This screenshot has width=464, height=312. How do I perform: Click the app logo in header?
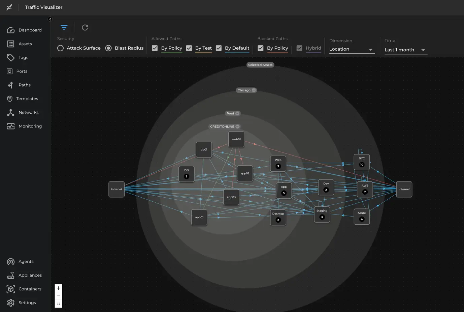9,7
